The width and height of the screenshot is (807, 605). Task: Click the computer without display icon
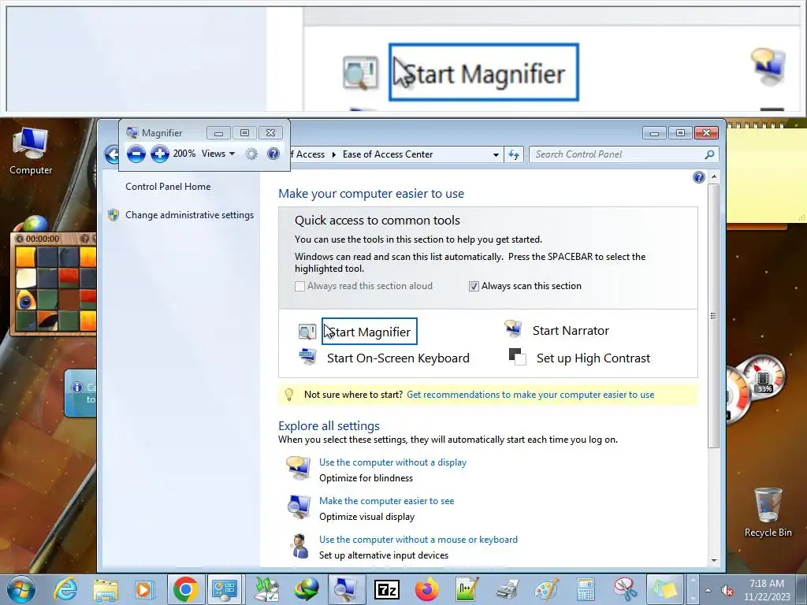(298, 468)
